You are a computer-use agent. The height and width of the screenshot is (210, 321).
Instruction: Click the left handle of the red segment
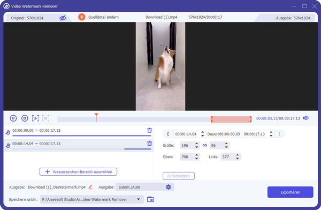click(x=212, y=119)
